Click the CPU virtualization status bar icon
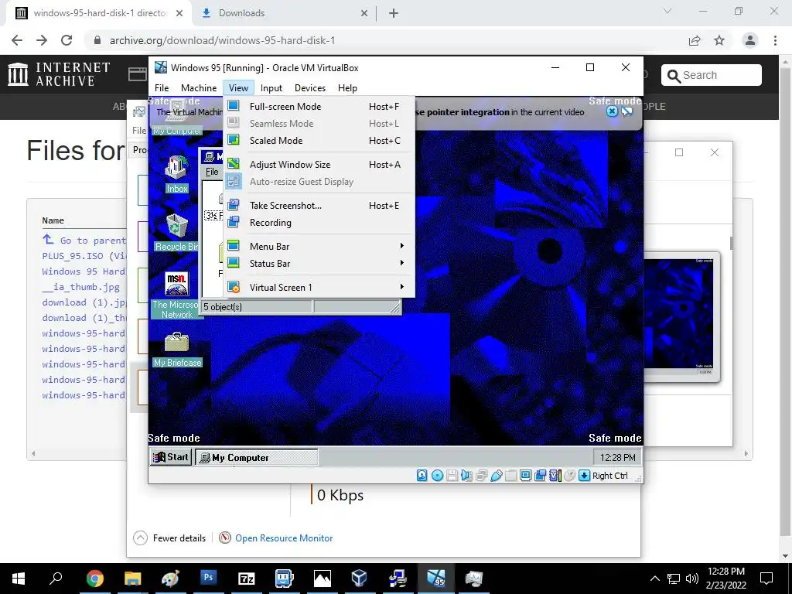This screenshot has width=792, height=594. coord(555,476)
